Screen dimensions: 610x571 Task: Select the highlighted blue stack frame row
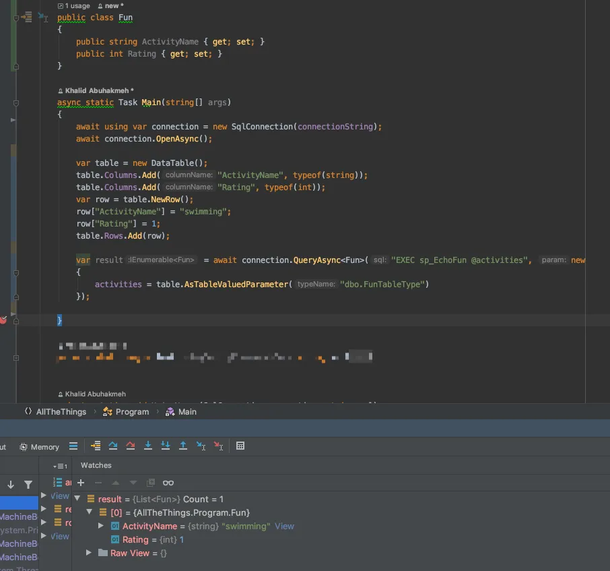[x=19, y=502]
